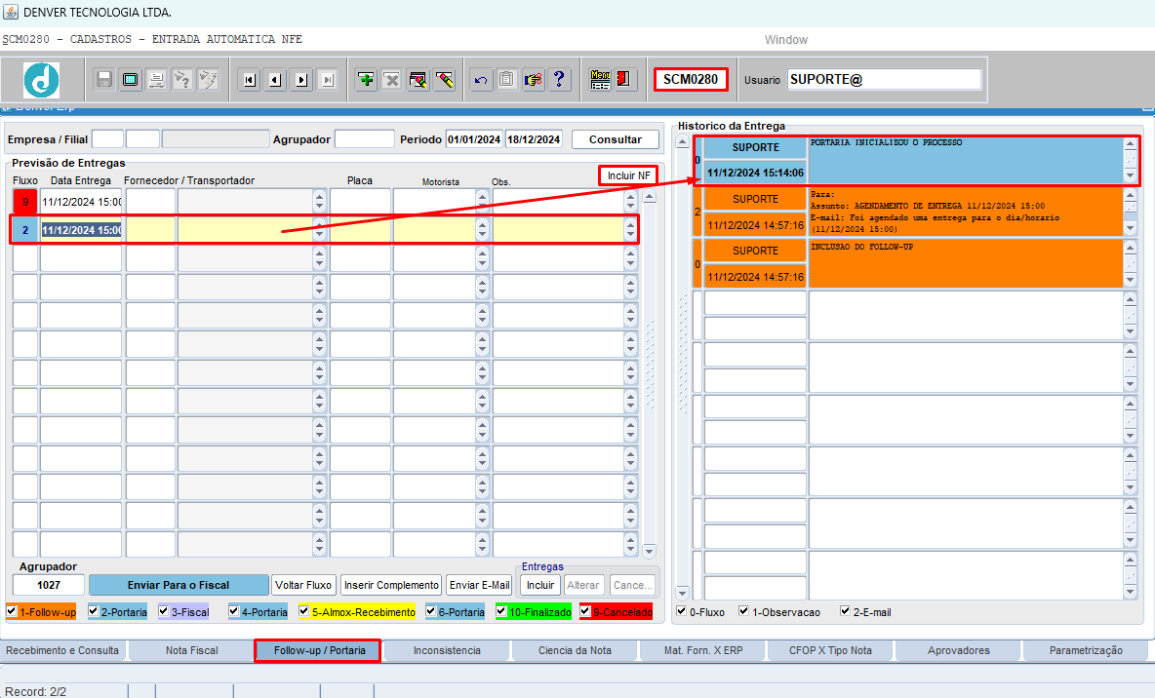Viewport: 1155px width, 698px height.
Task: Click the grey X delete-record icon
Action: coord(392,80)
